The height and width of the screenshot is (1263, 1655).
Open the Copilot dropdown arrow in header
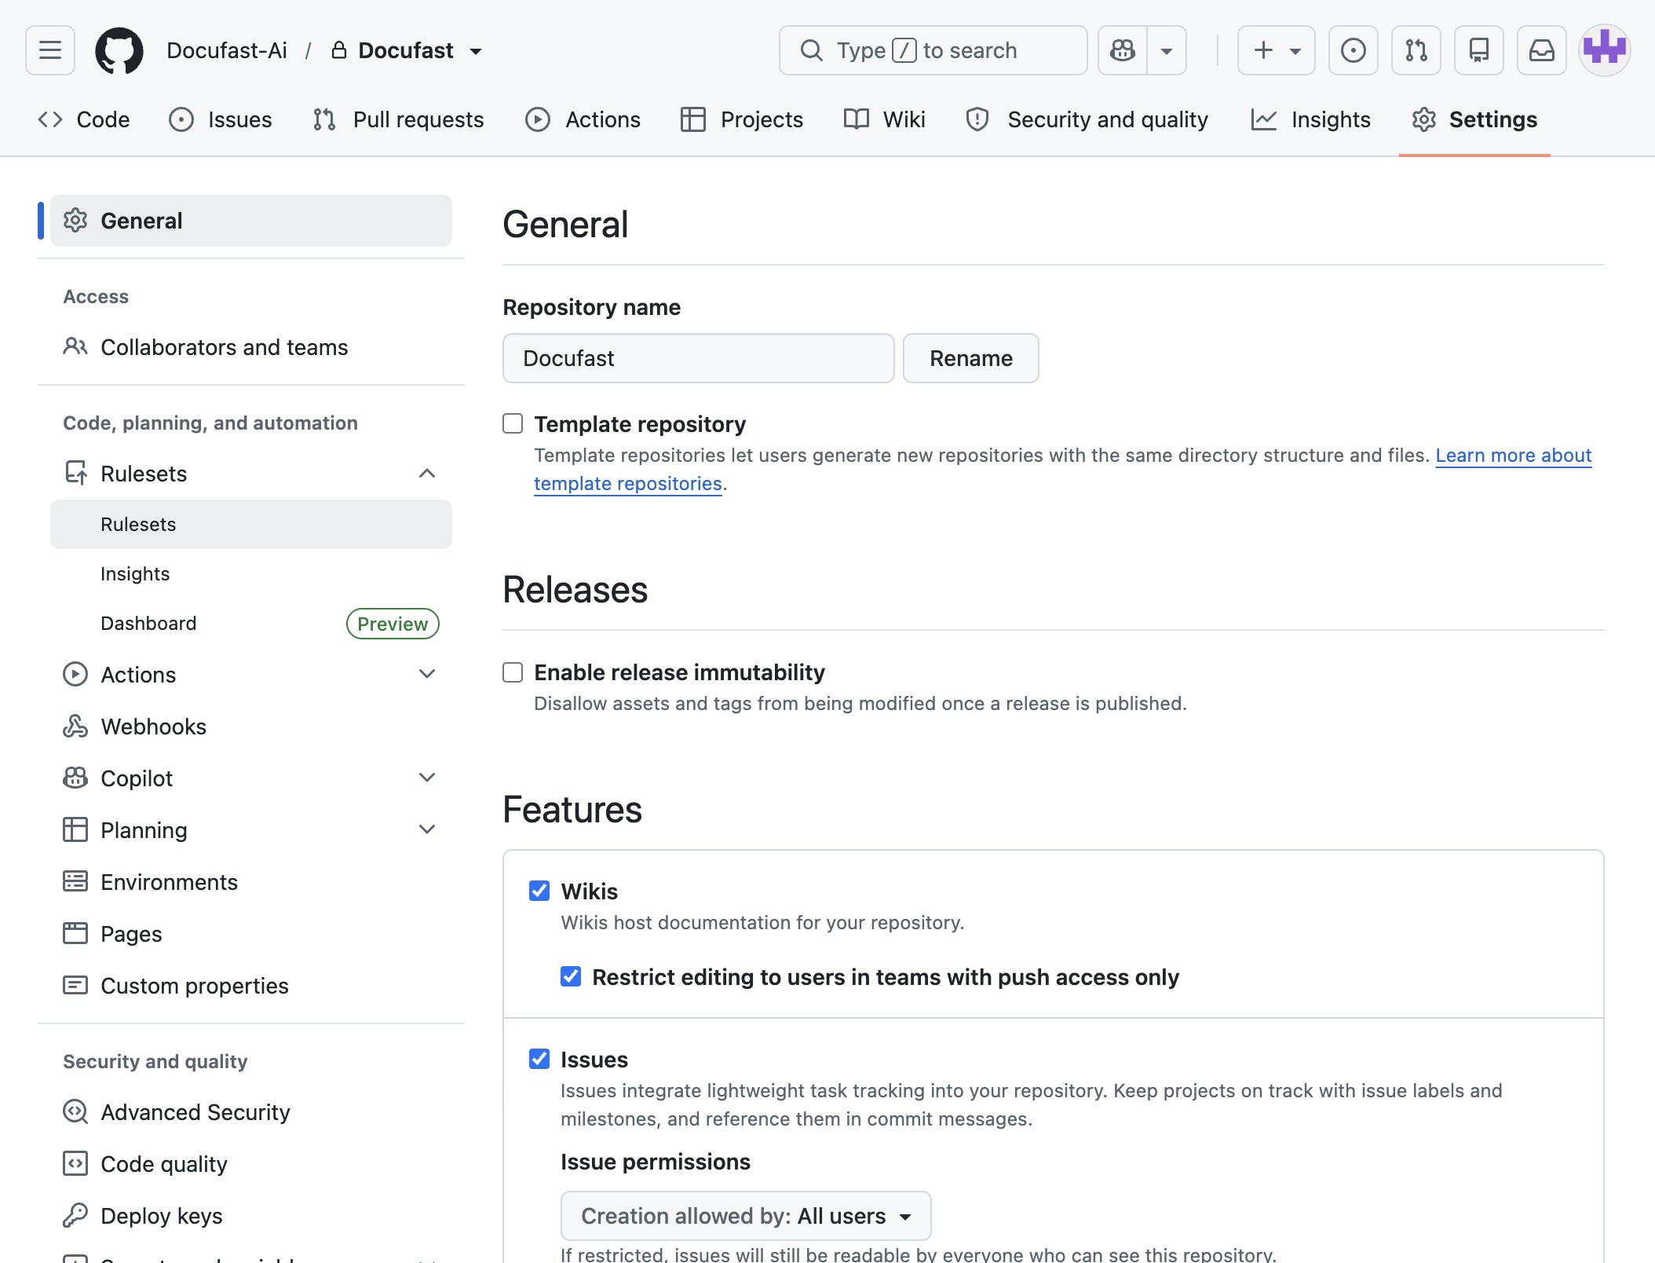click(x=1167, y=50)
